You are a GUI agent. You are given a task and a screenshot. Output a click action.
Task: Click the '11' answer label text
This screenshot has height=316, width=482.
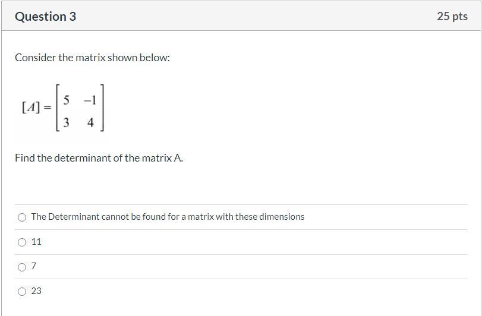tap(36, 242)
